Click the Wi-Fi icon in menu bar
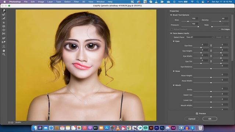 click(192, 2)
